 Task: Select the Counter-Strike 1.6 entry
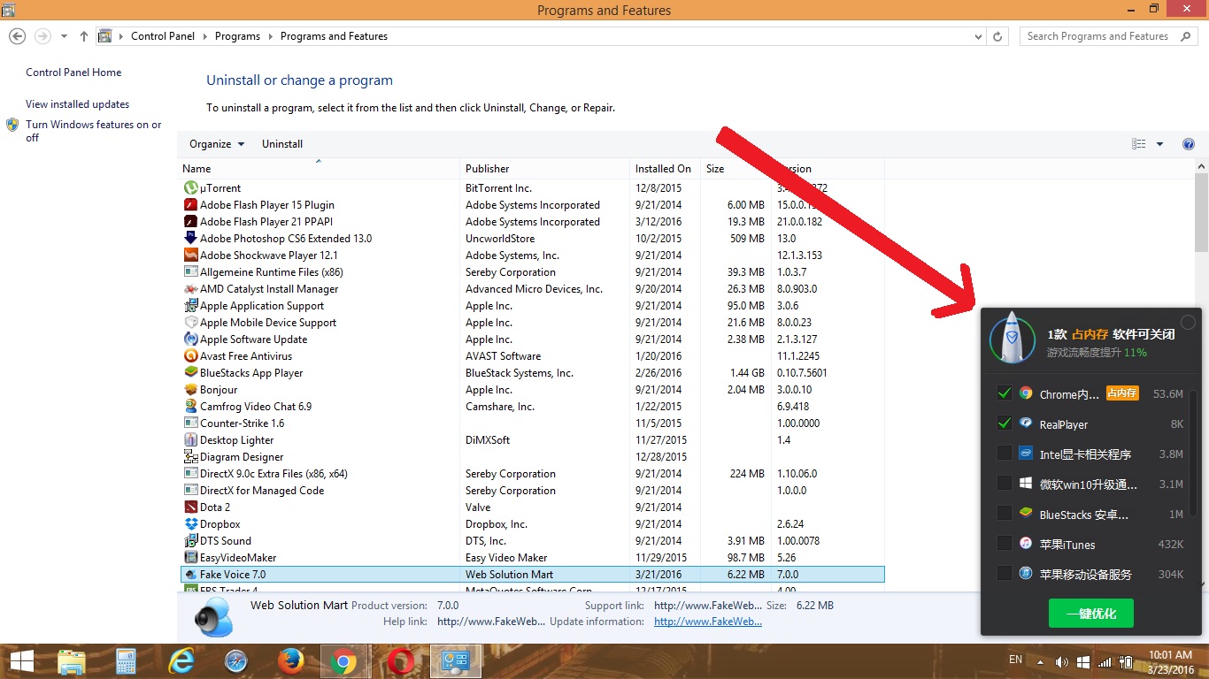coord(532,423)
